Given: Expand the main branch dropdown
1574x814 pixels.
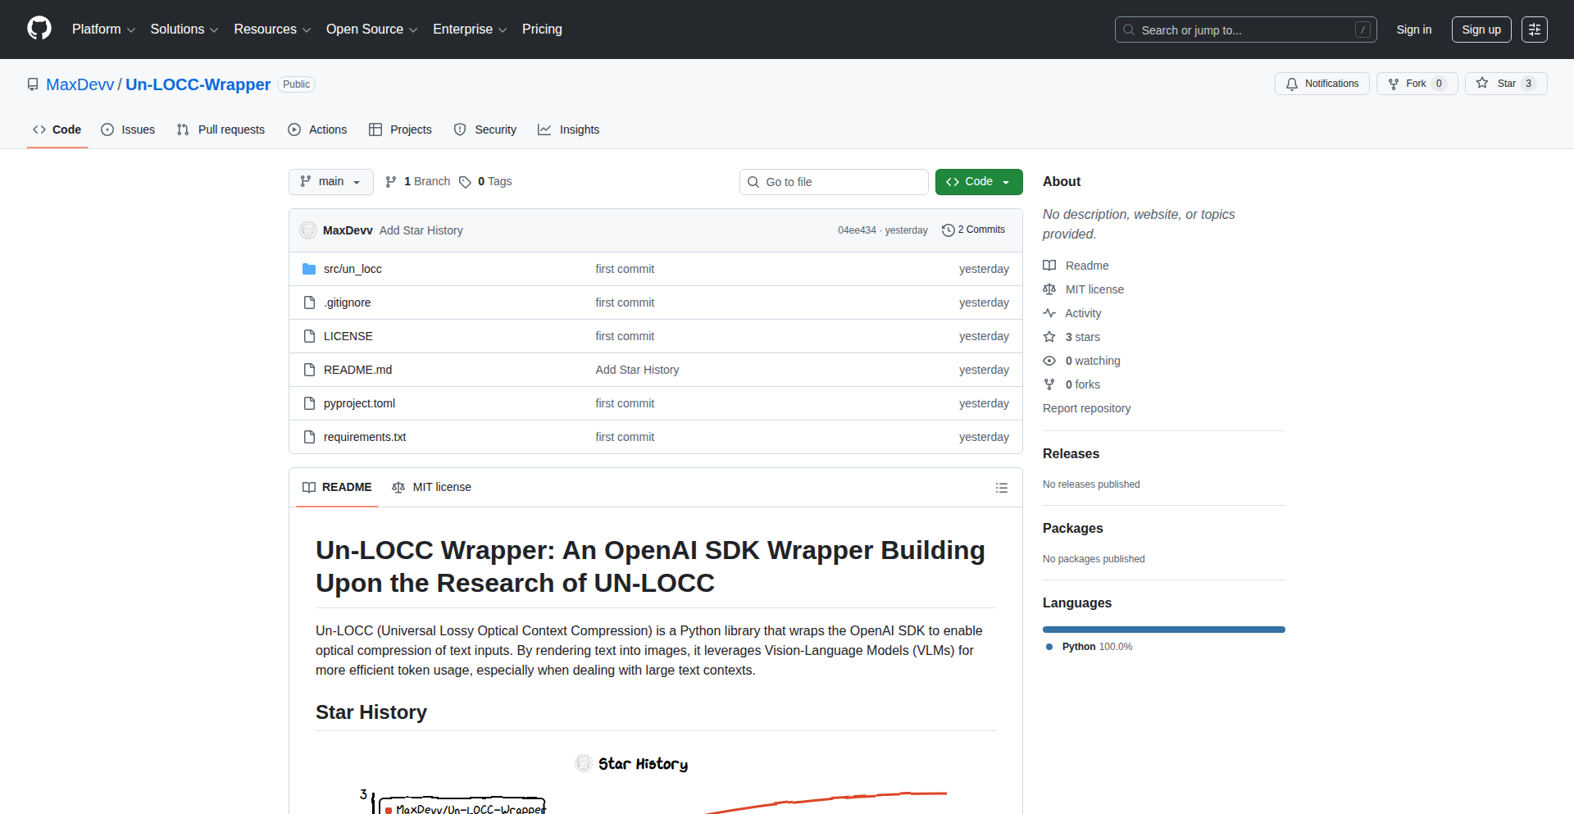Looking at the screenshot, I should coord(330,182).
